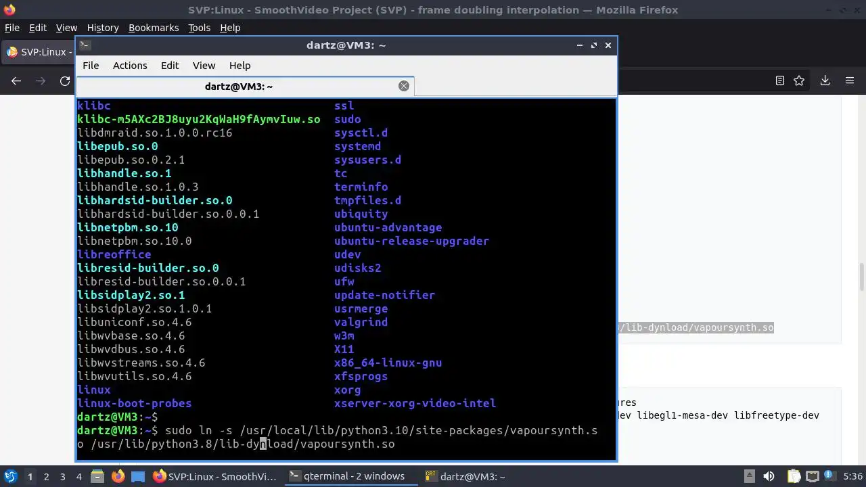Open Firefox File menu

[12, 28]
